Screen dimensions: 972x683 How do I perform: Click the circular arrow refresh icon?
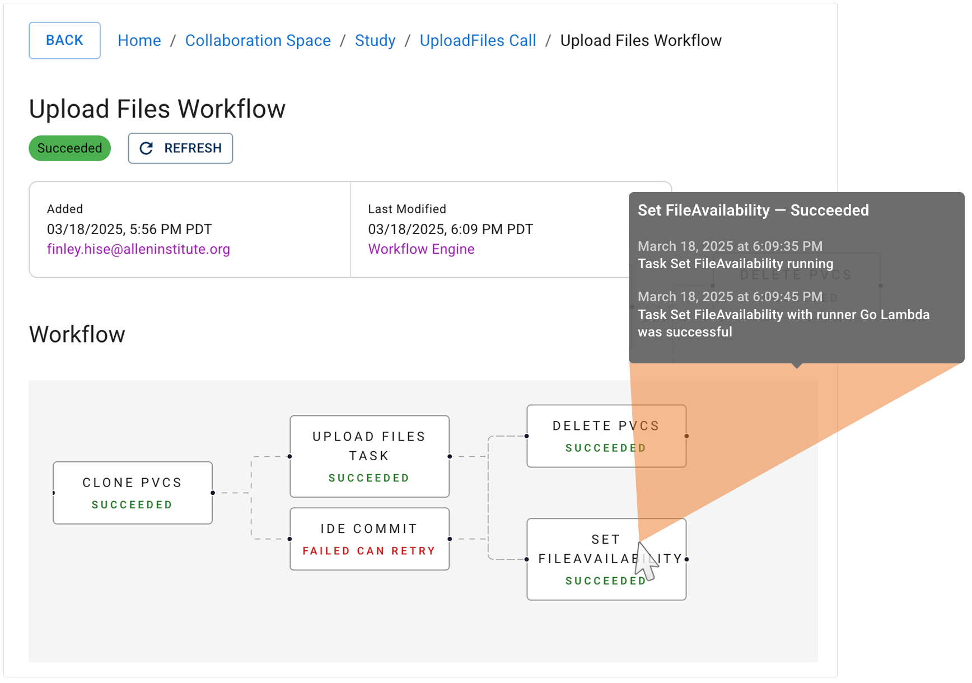(x=146, y=148)
